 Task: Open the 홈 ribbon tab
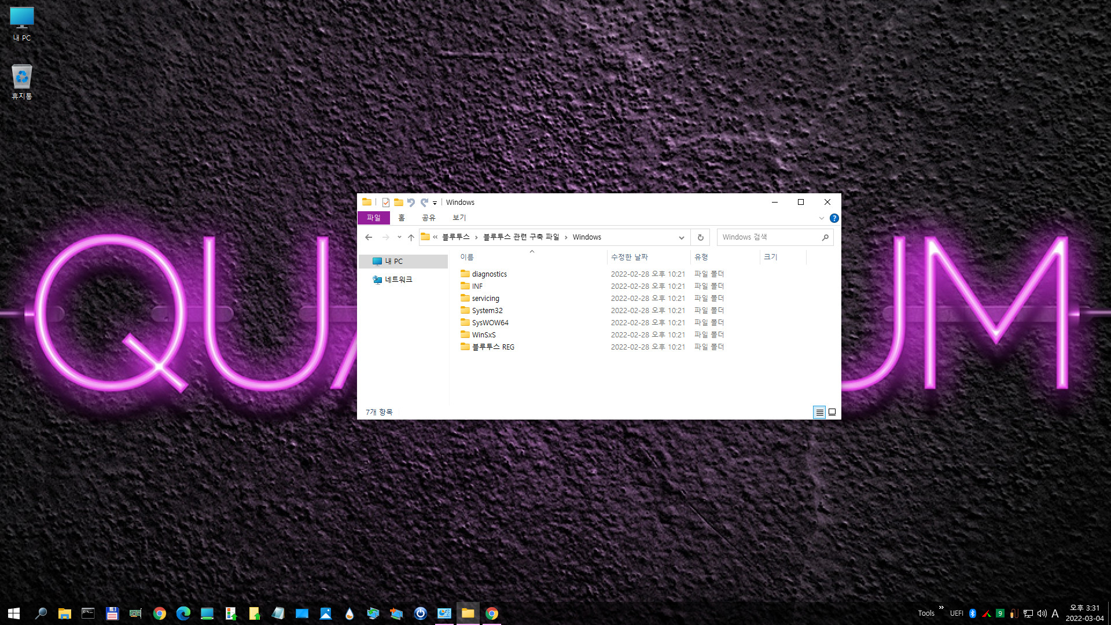pyautogui.click(x=402, y=218)
